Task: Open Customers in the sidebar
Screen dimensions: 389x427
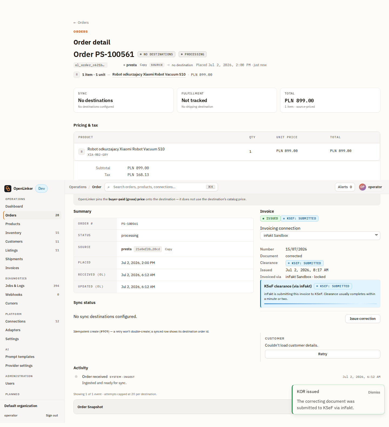Action: pyautogui.click(x=32, y=242)
